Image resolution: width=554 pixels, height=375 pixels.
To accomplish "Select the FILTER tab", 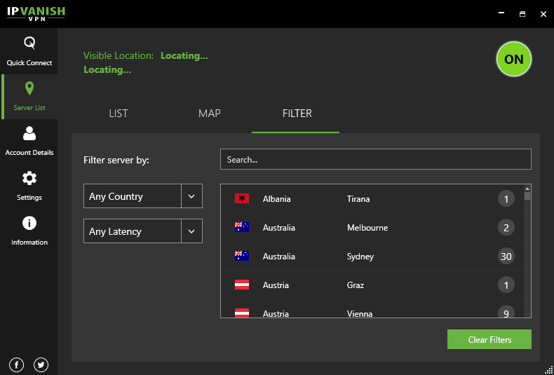I will click(297, 114).
